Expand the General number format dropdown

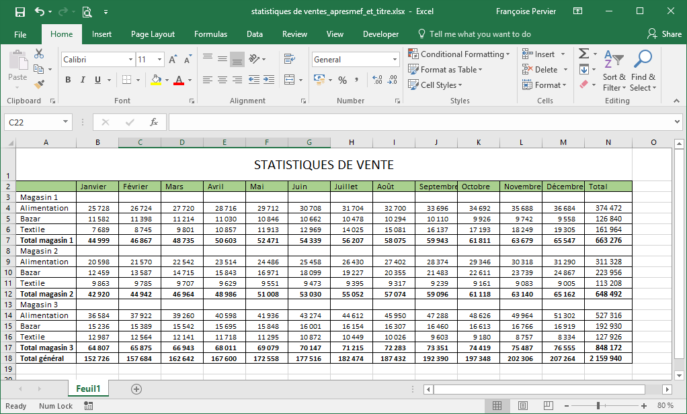pos(395,60)
